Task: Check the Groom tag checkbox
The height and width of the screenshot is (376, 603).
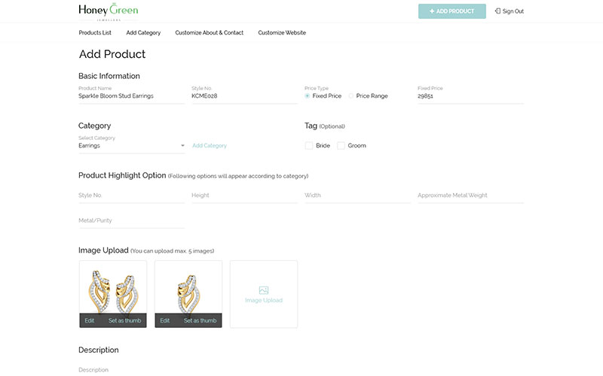Action: tap(341, 145)
